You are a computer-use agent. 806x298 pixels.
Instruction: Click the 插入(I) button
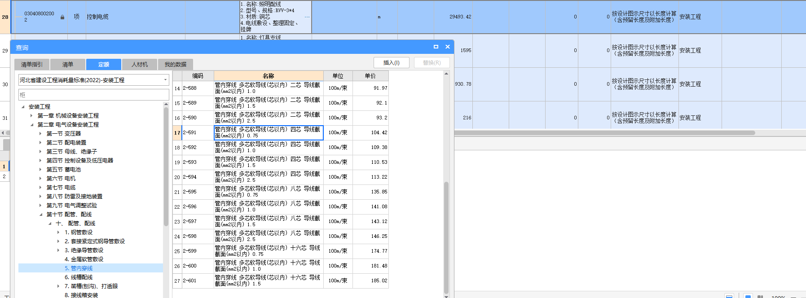(392, 63)
